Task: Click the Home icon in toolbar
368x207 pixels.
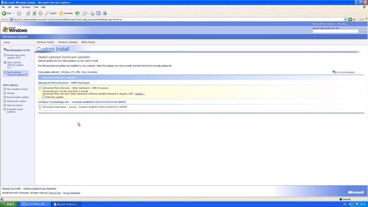Action: point(40,13)
